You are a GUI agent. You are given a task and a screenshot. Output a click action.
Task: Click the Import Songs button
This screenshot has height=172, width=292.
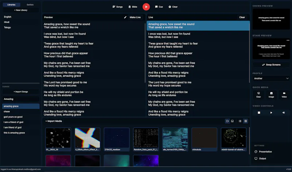point(21,92)
